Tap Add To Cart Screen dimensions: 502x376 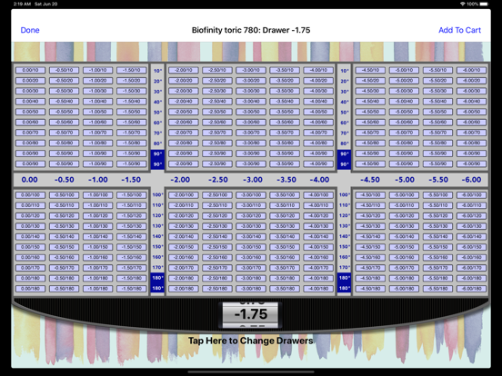(459, 30)
